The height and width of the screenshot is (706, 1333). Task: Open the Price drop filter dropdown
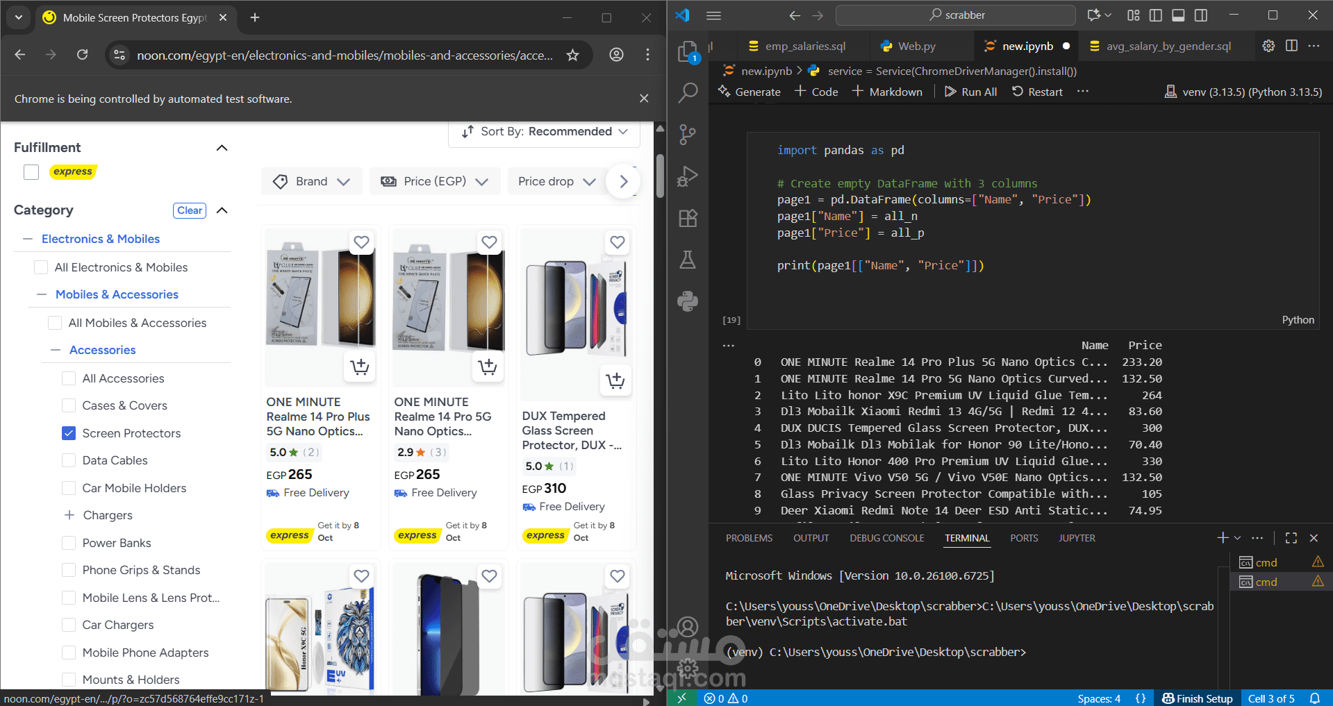(556, 181)
